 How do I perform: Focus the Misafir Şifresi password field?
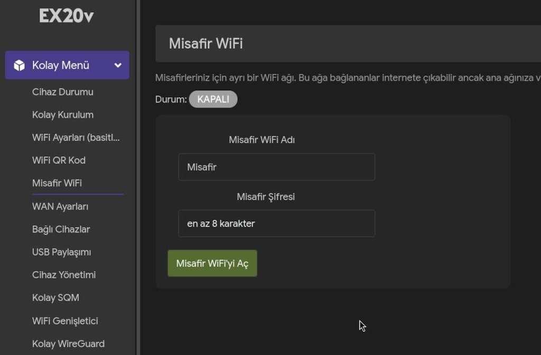point(277,223)
